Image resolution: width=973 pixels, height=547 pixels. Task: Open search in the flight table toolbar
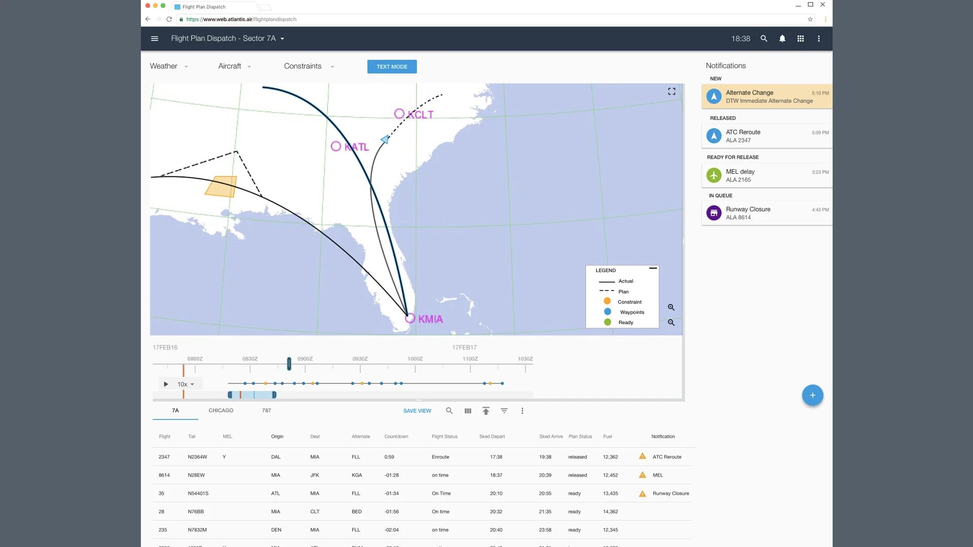point(450,411)
